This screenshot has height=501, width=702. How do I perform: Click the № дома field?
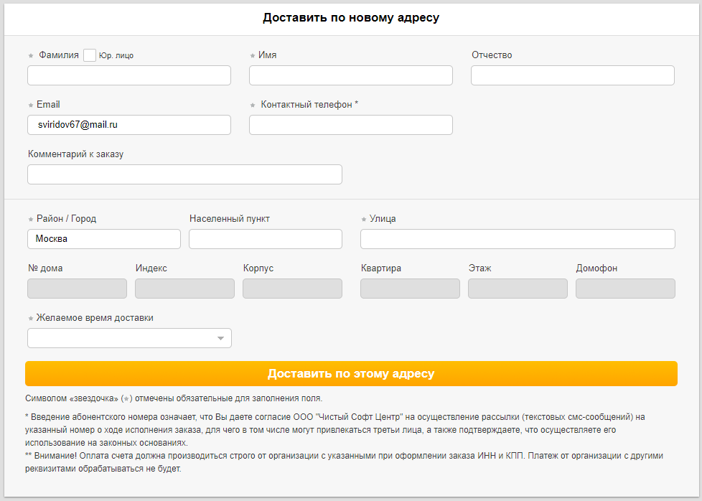(77, 289)
